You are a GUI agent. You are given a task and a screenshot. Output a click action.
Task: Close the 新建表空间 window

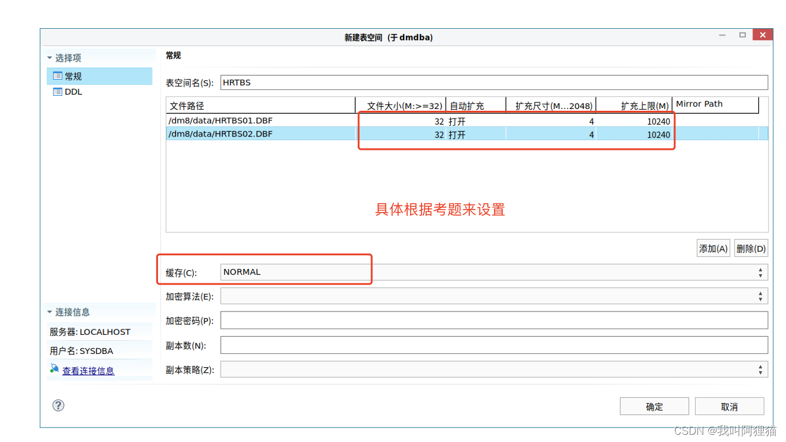pyautogui.click(x=762, y=35)
